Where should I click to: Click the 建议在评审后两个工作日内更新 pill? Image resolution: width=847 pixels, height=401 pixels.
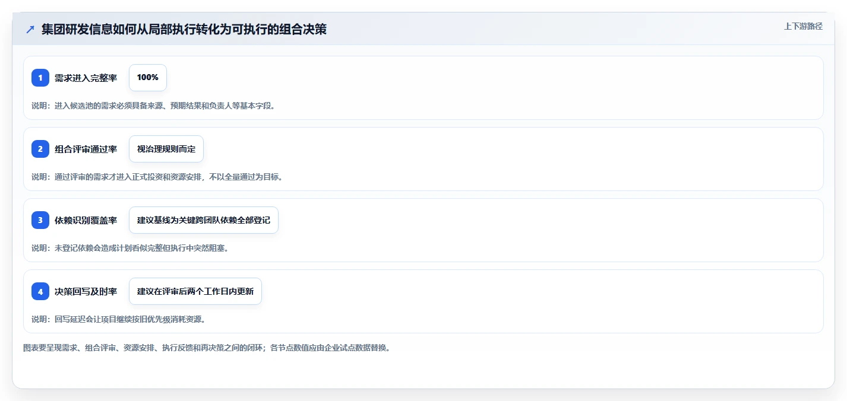coord(195,291)
